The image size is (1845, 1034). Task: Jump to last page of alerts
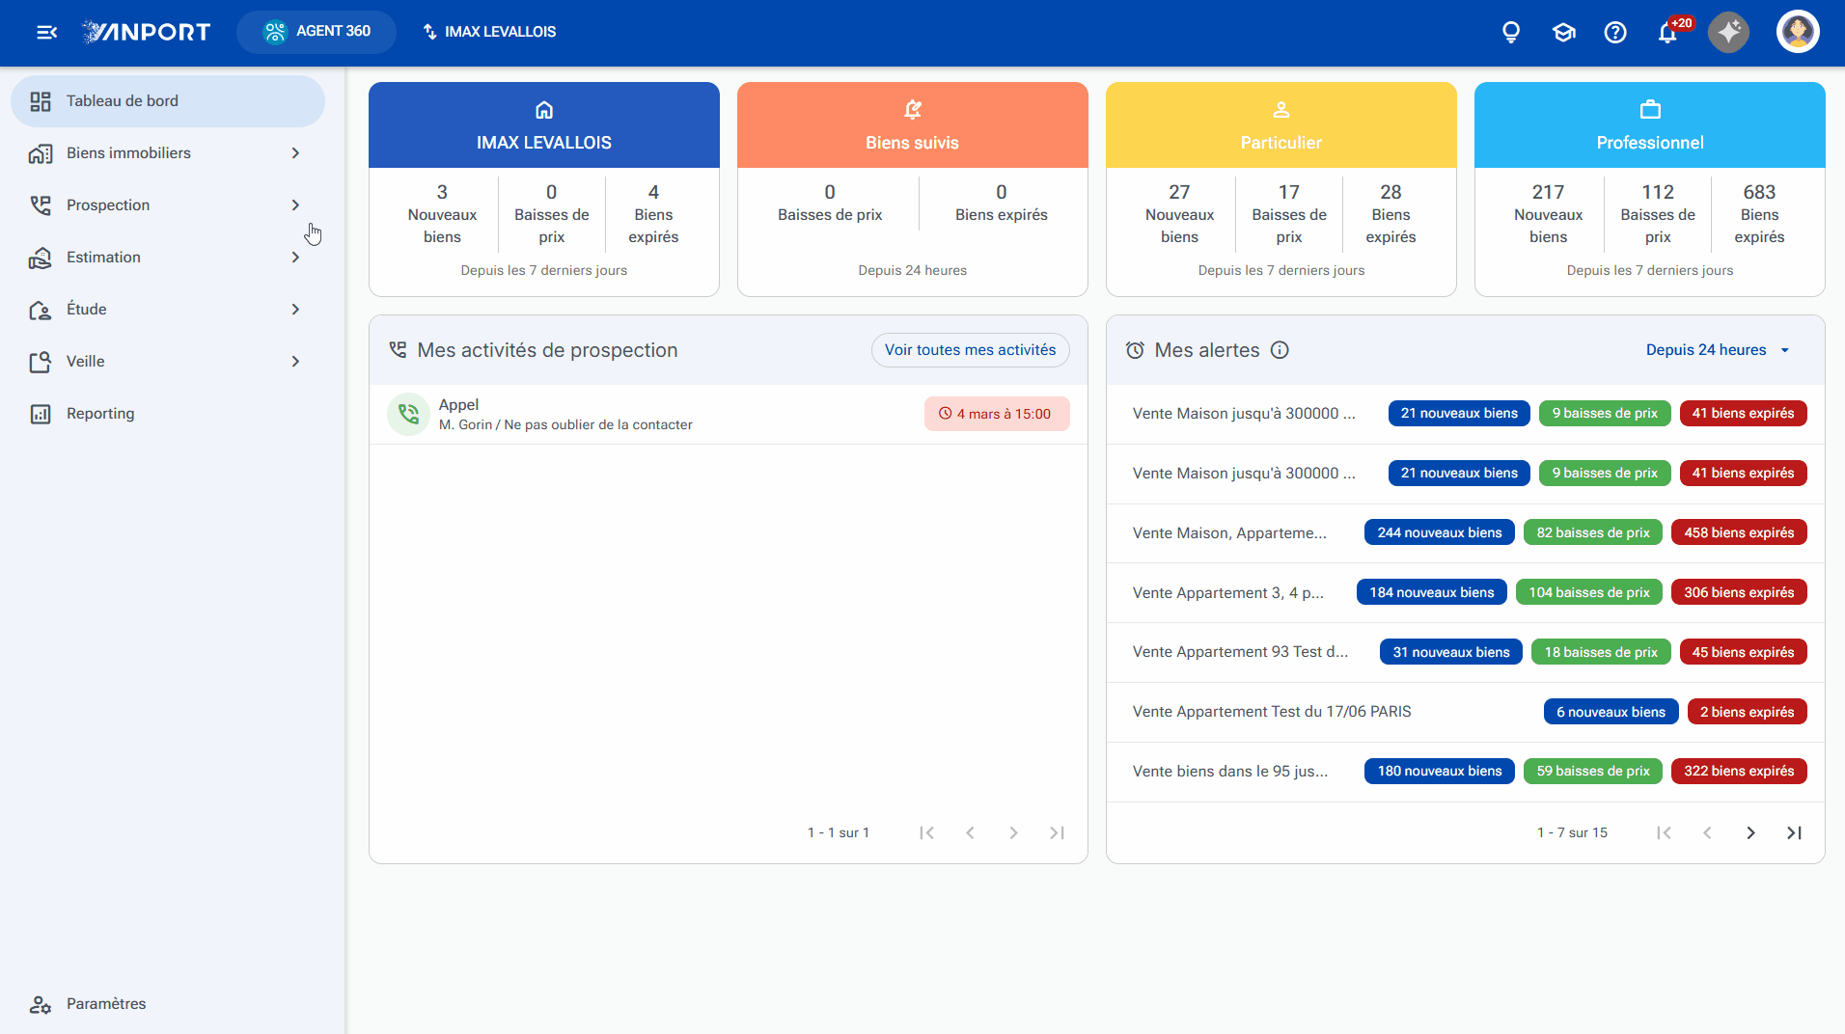pyautogui.click(x=1794, y=832)
